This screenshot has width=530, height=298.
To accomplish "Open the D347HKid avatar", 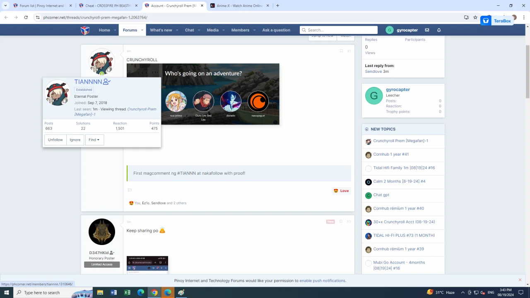I will coord(102,232).
